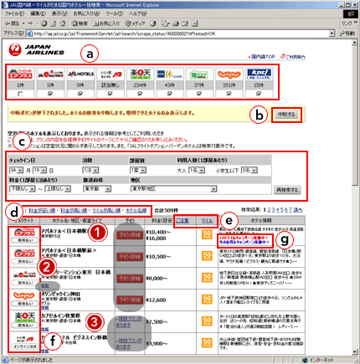Click the JTB site logo at top
Screen dimensions: 360x364
click(111, 74)
